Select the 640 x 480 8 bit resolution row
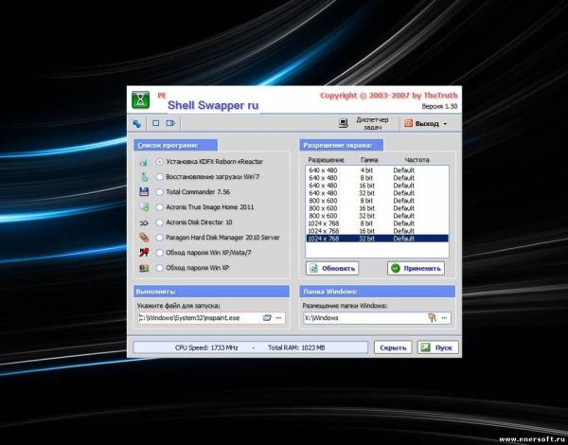The width and height of the screenshot is (568, 445). click(377, 178)
